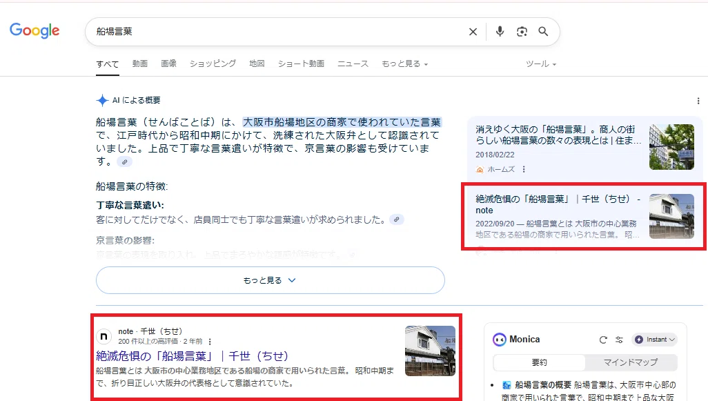Open Google Lens image search icon
The image size is (708, 401).
(522, 32)
